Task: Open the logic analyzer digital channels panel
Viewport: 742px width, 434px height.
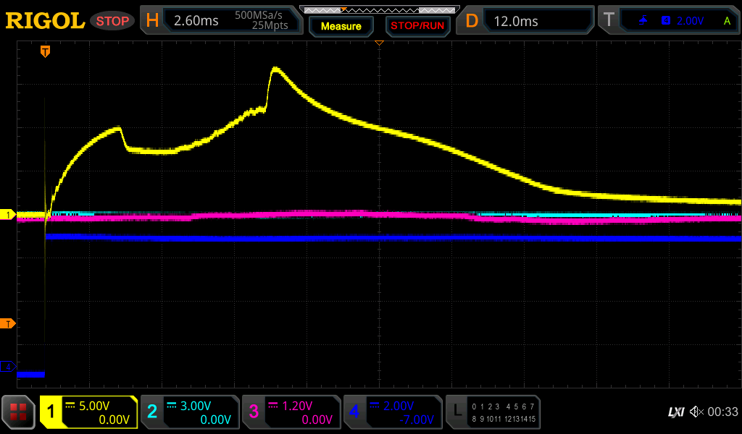Action: click(493, 412)
